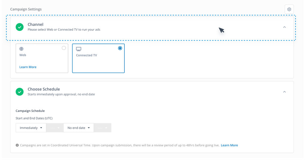Select the Connected TV radio button
The image size is (307, 165).
tap(120, 48)
